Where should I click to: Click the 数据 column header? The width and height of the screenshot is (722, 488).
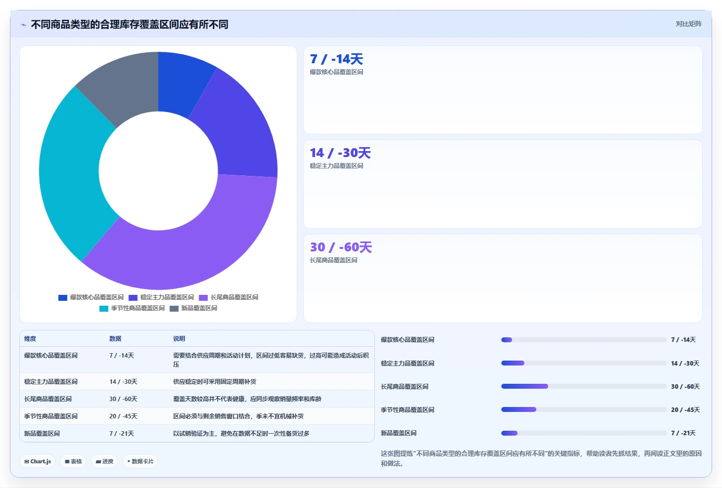(115, 339)
